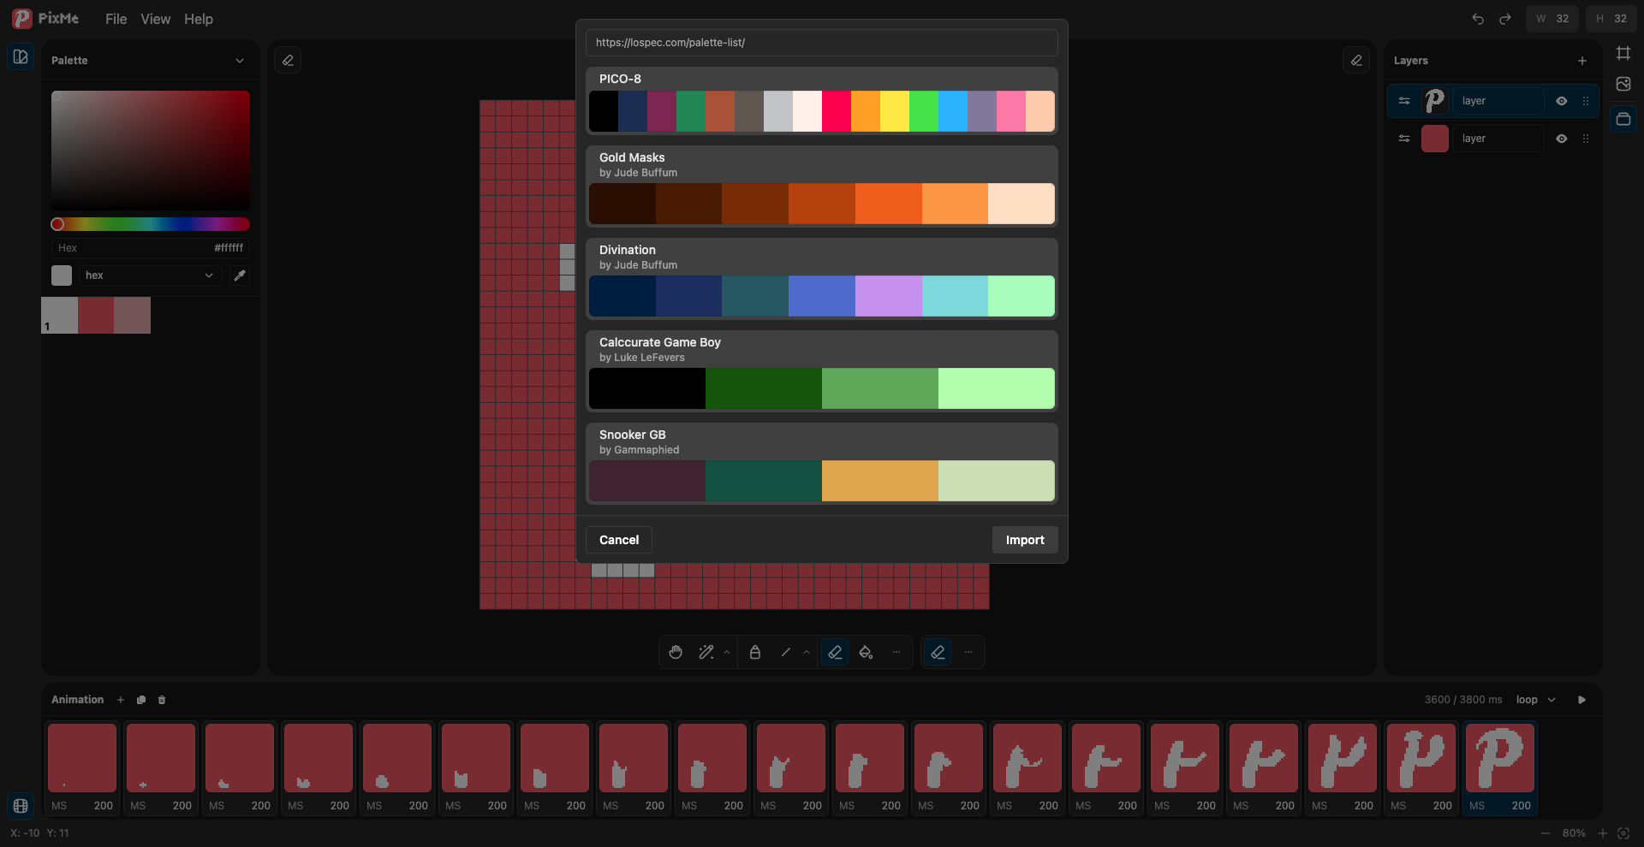Click the lock-shaped tool icon in bottom toolbar
This screenshot has width=1644, height=847.
click(x=755, y=652)
